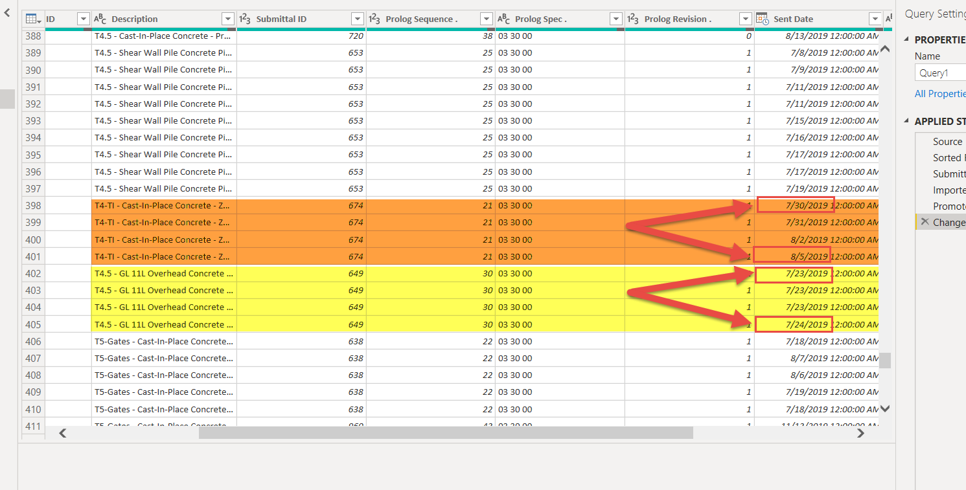The image size is (966, 490).
Task: Open the Description column filter dropdown
Action: pos(227,19)
